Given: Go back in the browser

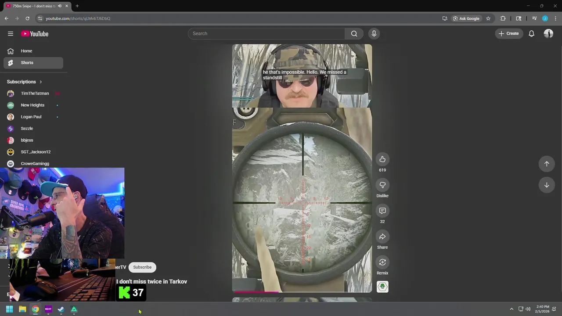Looking at the screenshot, I should [x=6, y=18].
